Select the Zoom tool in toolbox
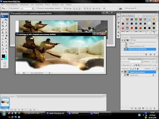159x119 pixels. 6,52
